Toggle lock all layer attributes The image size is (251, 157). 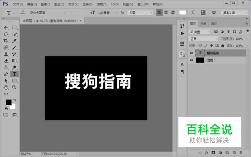pos(222,46)
